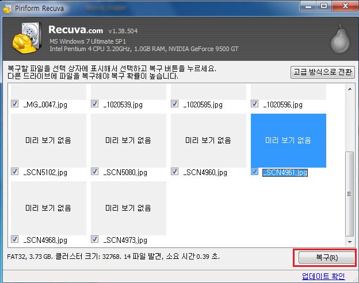Click the _1020596.jpg file name
Image resolution: width=359 pixels, height=283 pixels.
[x=282, y=105]
